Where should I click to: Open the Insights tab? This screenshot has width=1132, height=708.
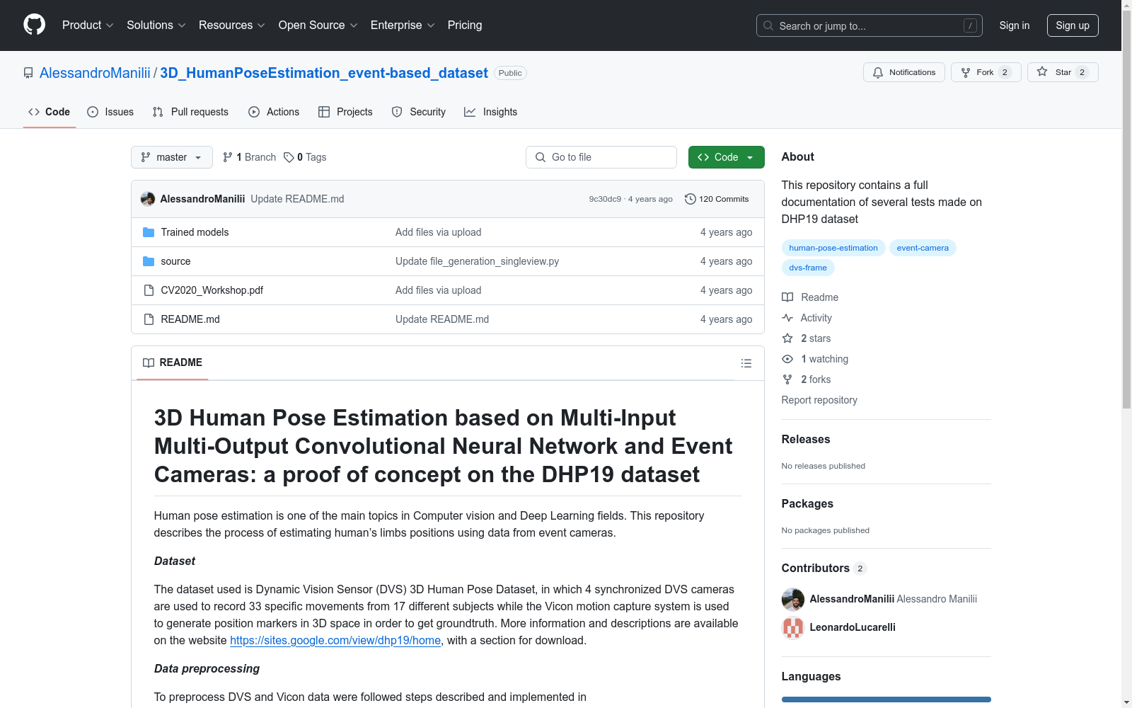click(x=490, y=112)
